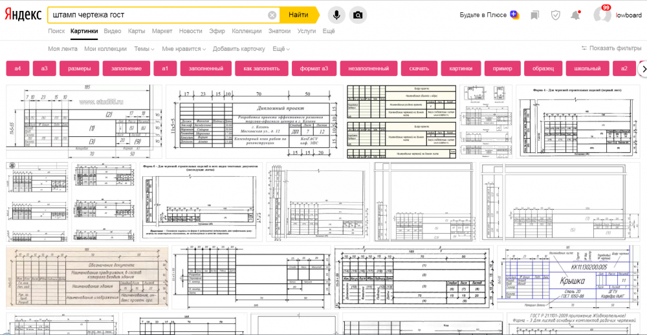This screenshot has width=647, height=335.
Task: Start voice search with microphone icon
Action: (x=336, y=15)
